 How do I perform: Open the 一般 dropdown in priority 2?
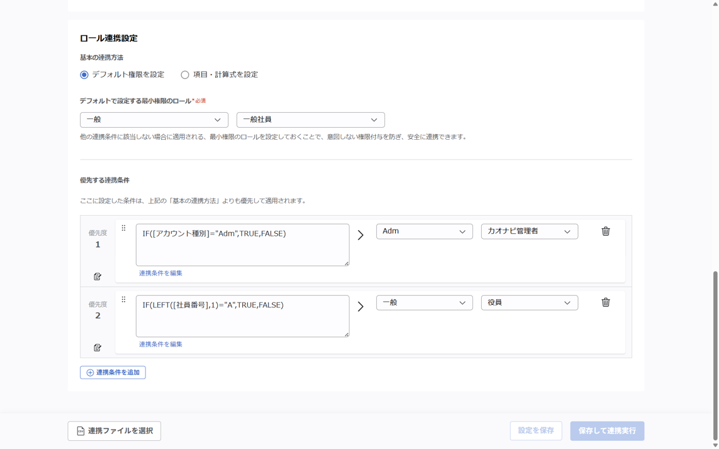point(424,303)
